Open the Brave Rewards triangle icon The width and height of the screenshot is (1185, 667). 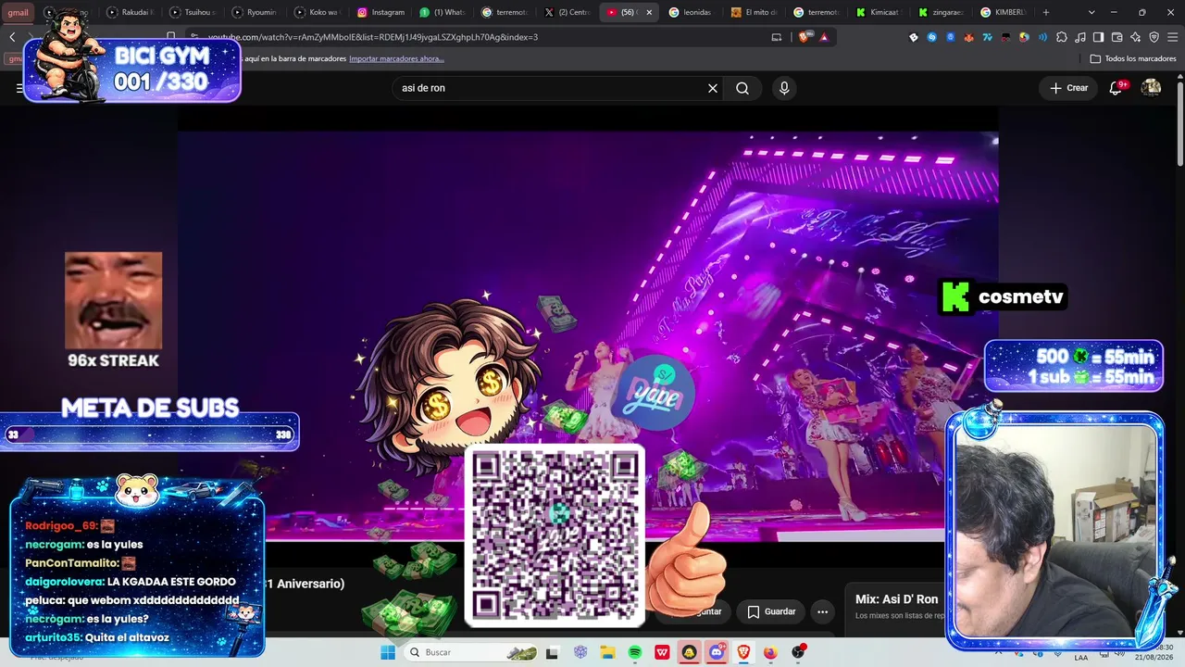point(823,37)
